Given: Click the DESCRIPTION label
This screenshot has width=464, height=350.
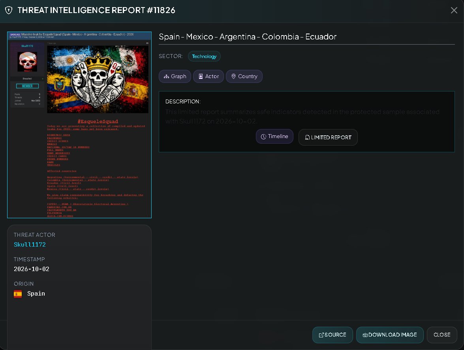Looking at the screenshot, I should 183,102.
